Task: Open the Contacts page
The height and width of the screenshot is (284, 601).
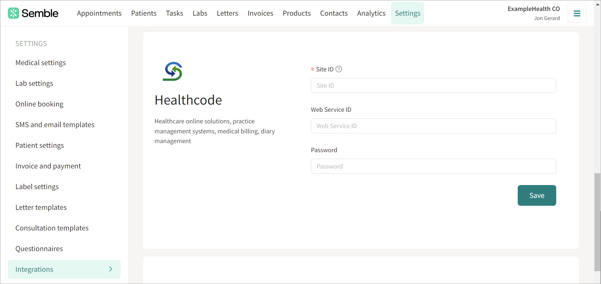Action: coord(334,13)
